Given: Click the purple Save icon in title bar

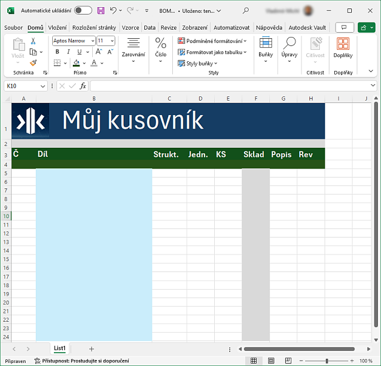Looking at the screenshot, I should click(101, 11).
